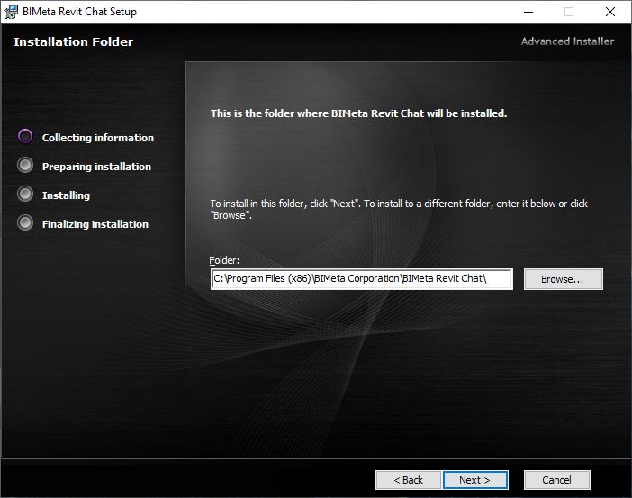
Task: Click the installer icon in title bar
Action: [x=11, y=12]
